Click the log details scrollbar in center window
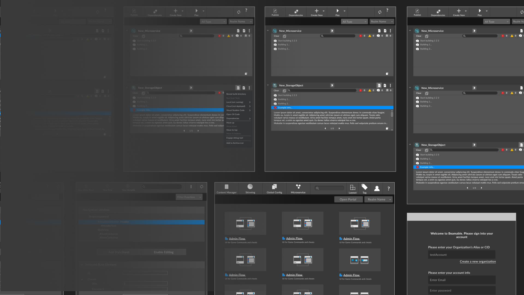Image resolution: width=524 pixels, height=295 pixels. (x=392, y=115)
